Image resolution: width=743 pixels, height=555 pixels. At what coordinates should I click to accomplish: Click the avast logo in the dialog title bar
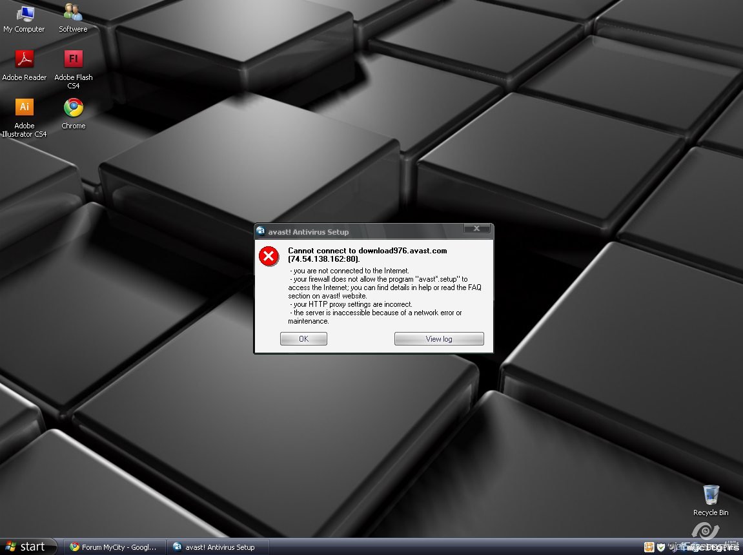coord(261,231)
